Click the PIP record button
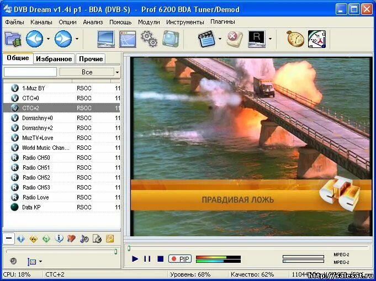 coord(180,259)
